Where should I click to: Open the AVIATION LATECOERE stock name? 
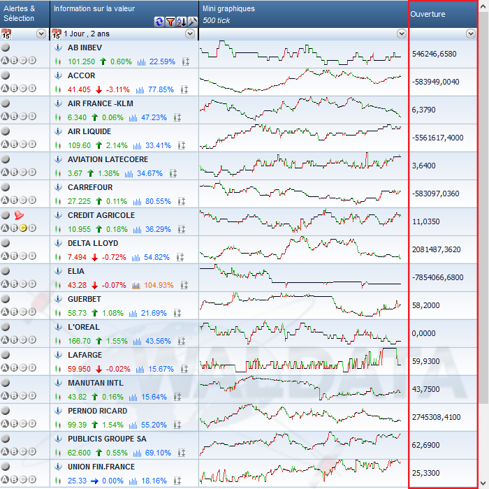[x=108, y=159]
